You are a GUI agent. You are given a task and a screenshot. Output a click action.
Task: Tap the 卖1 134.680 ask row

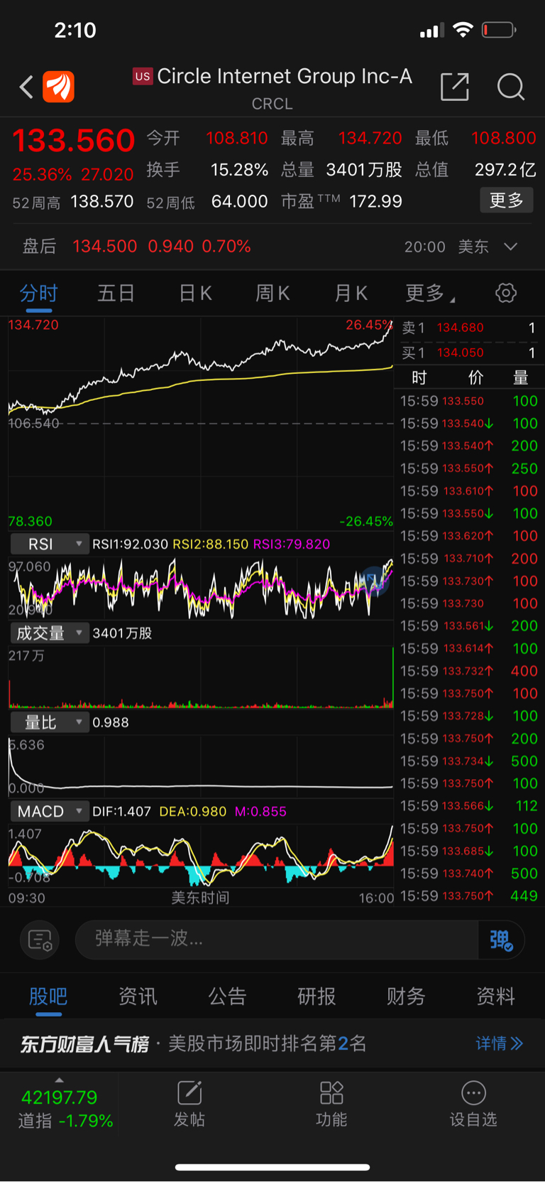coord(469,328)
